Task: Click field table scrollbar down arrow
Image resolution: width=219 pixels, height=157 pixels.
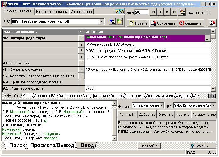Action: 213,89
